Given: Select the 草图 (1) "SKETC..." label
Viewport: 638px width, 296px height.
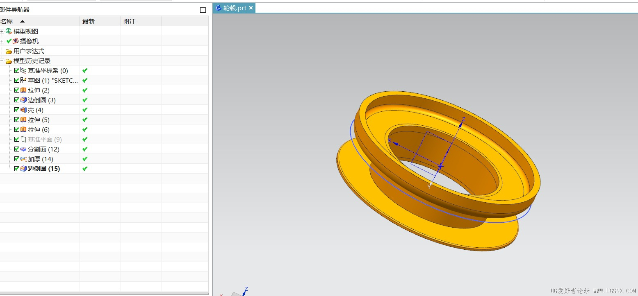Looking at the screenshot, I should (x=53, y=80).
